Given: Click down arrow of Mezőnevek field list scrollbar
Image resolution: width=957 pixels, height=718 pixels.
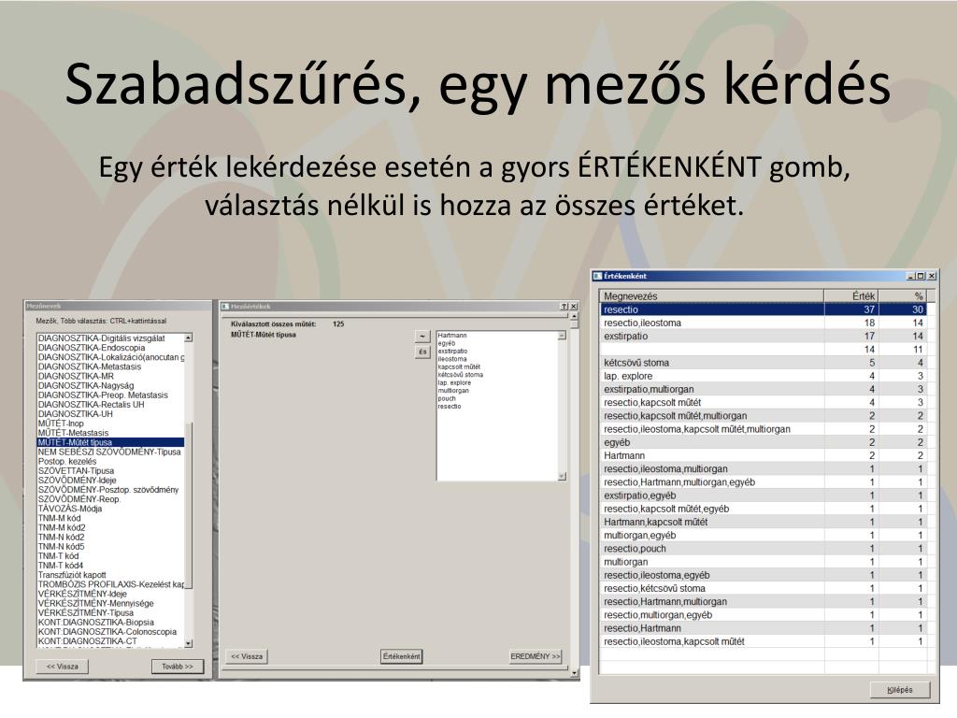Looking at the screenshot, I should point(188,643).
